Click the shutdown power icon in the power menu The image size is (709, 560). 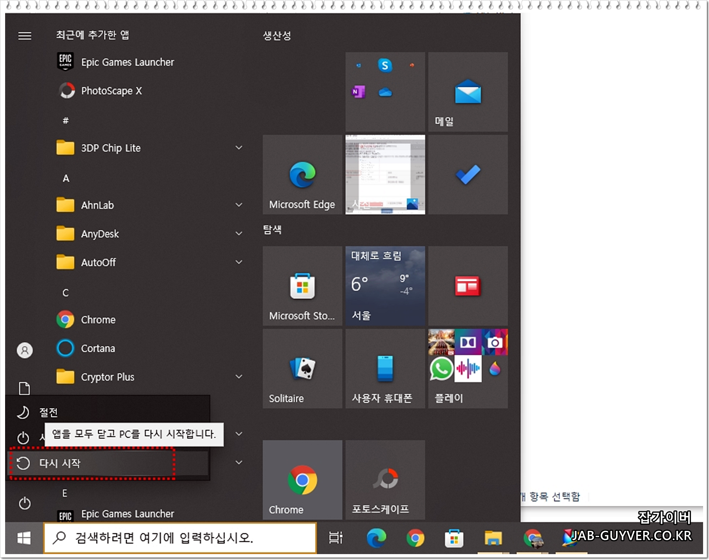[23, 438]
